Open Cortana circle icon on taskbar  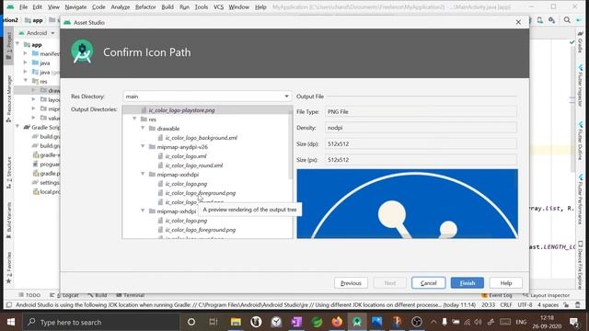(191, 322)
